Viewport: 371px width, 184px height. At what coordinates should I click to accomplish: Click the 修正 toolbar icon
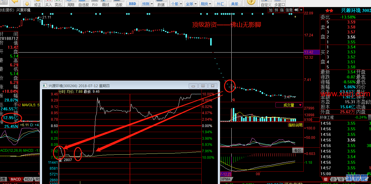click(38, 4)
